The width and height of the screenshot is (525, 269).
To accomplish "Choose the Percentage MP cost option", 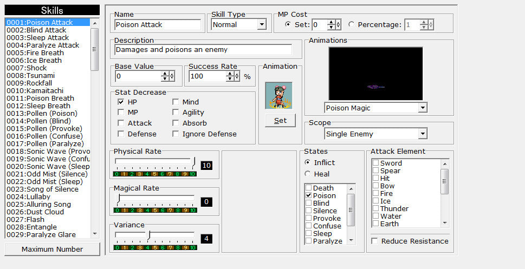I will pyautogui.click(x=352, y=25).
